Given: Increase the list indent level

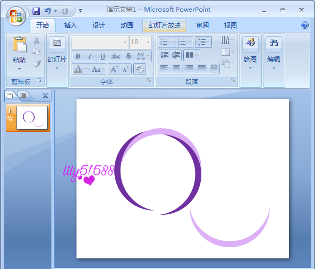Looking at the screenshot, I should (176, 55).
